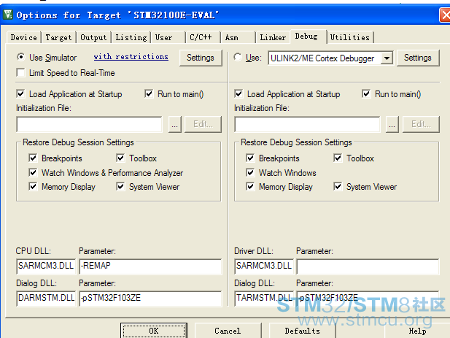Open the 'with restrictions' link

(x=131, y=56)
